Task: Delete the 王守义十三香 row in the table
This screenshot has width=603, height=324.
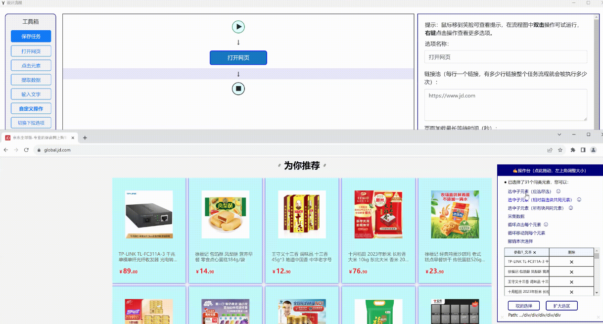Action: tap(571, 282)
